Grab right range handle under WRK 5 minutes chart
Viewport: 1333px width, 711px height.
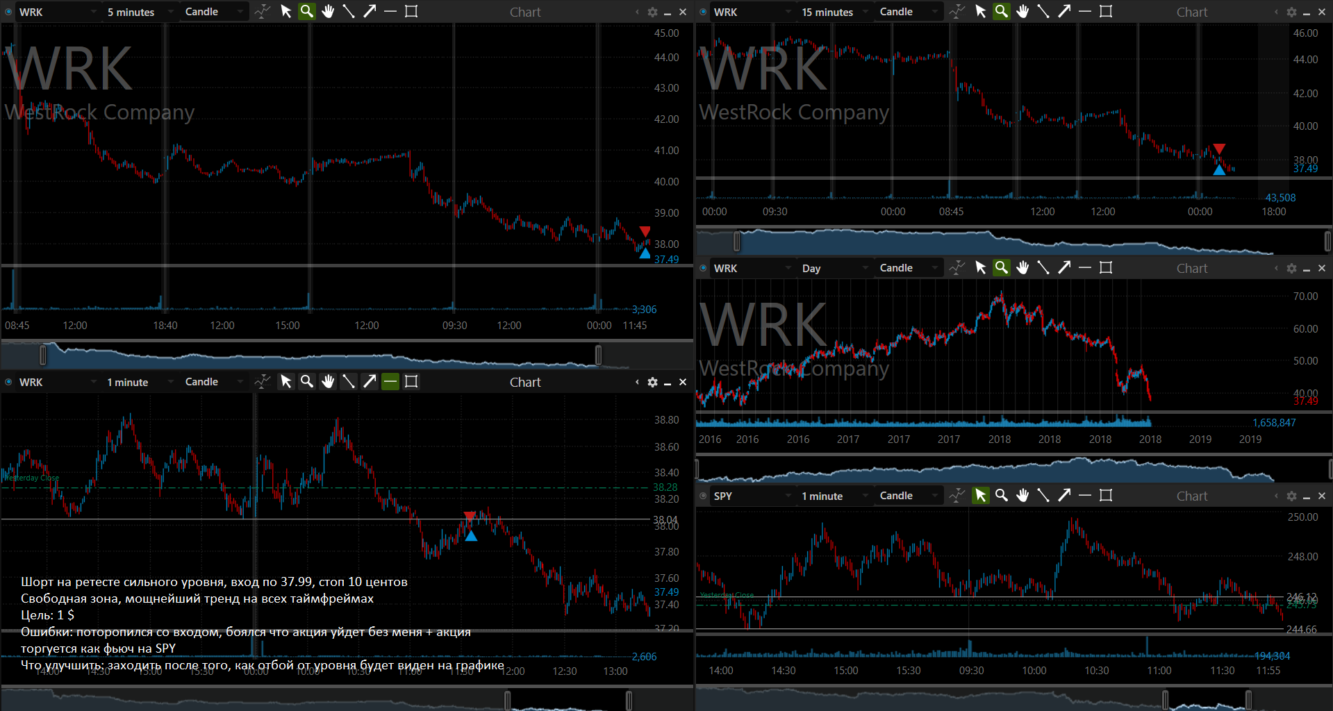tap(599, 355)
